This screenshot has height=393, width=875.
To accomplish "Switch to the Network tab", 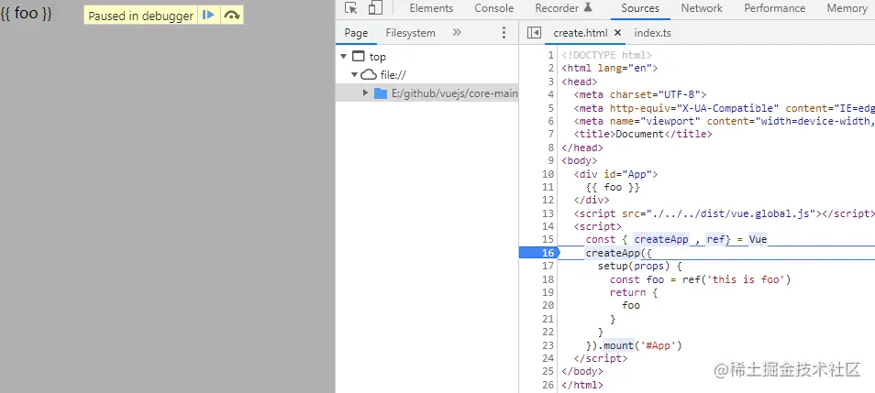I will [702, 8].
